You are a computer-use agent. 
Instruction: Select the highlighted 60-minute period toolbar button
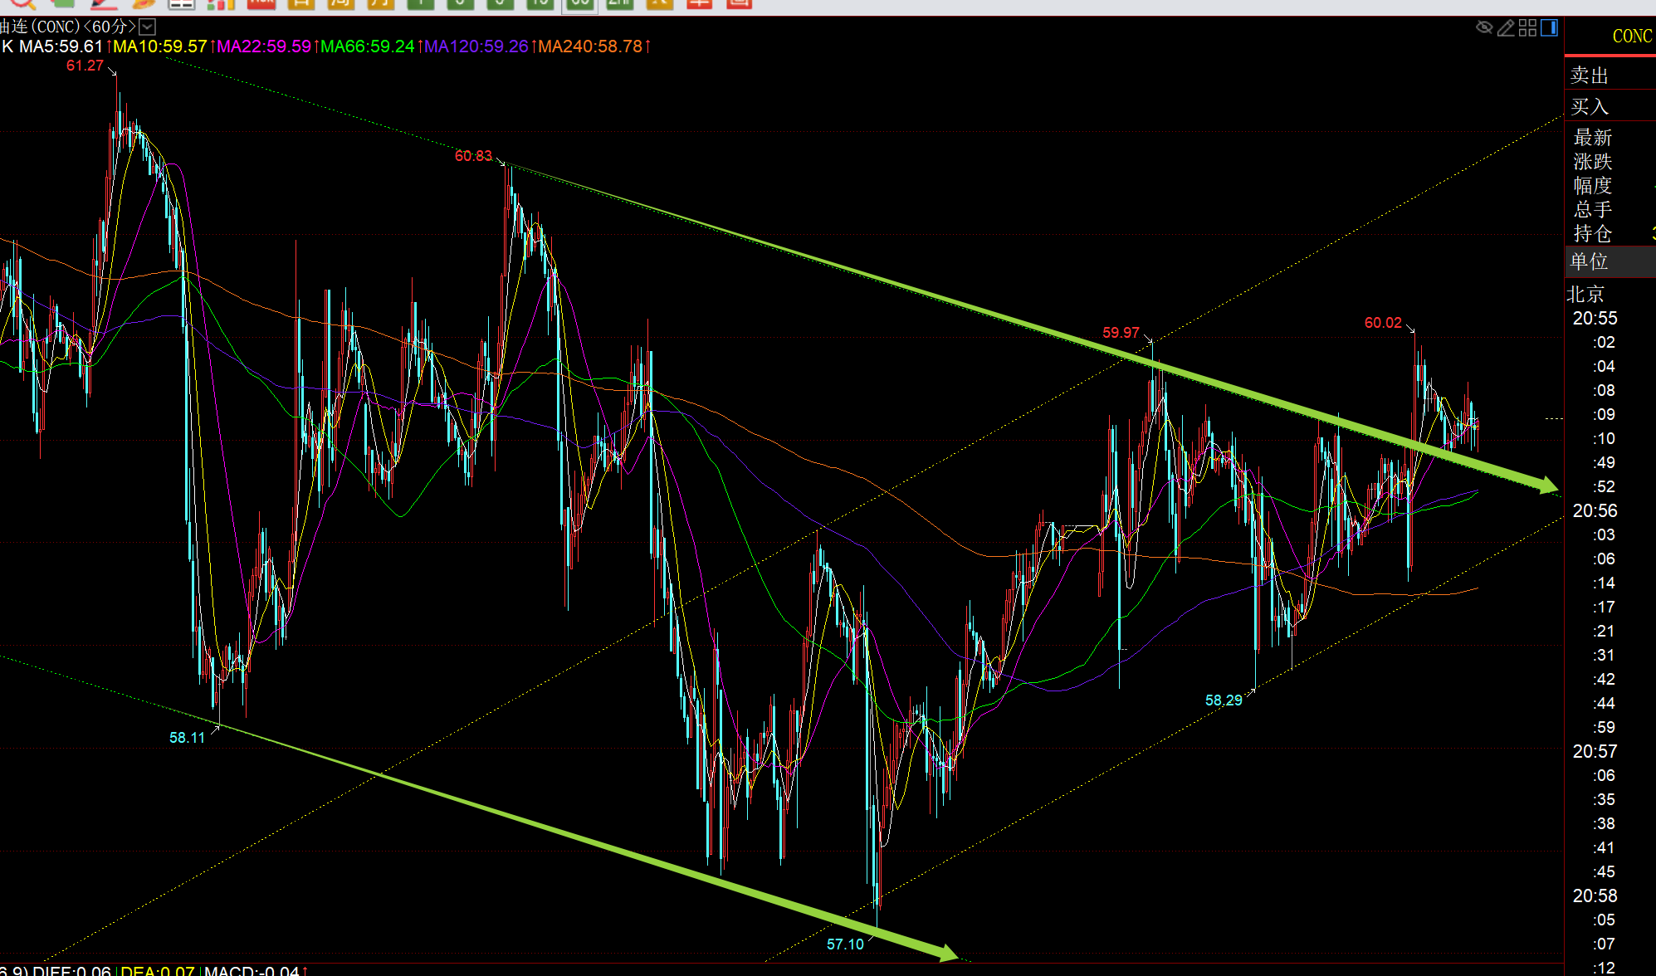point(580,3)
